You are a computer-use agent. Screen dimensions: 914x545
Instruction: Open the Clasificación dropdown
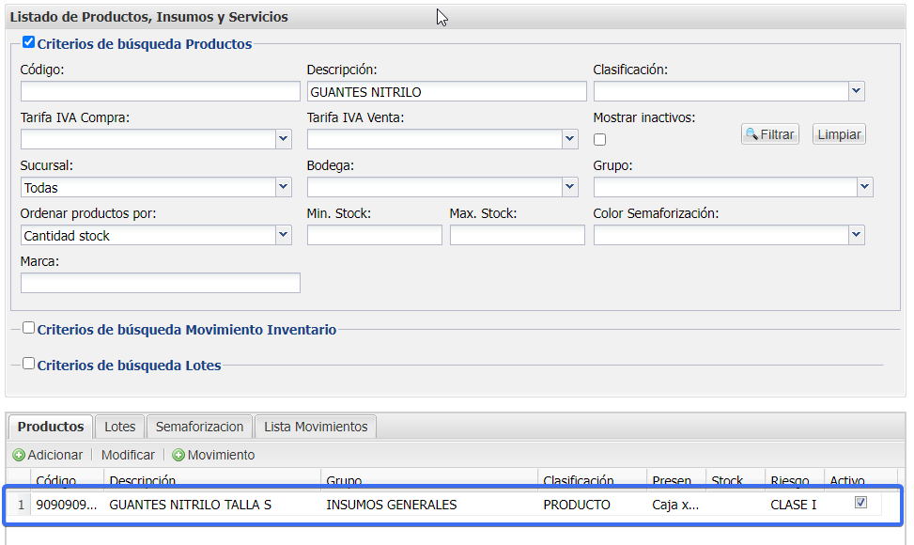856,91
